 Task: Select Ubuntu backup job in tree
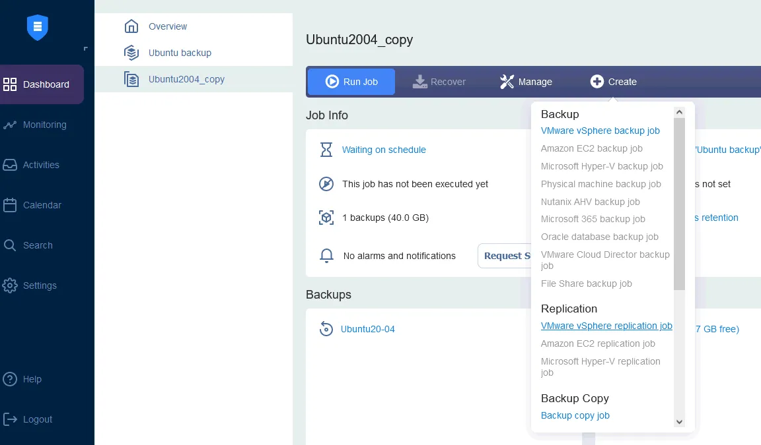tap(179, 53)
